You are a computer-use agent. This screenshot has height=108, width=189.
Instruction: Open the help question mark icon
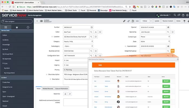click(183, 15)
